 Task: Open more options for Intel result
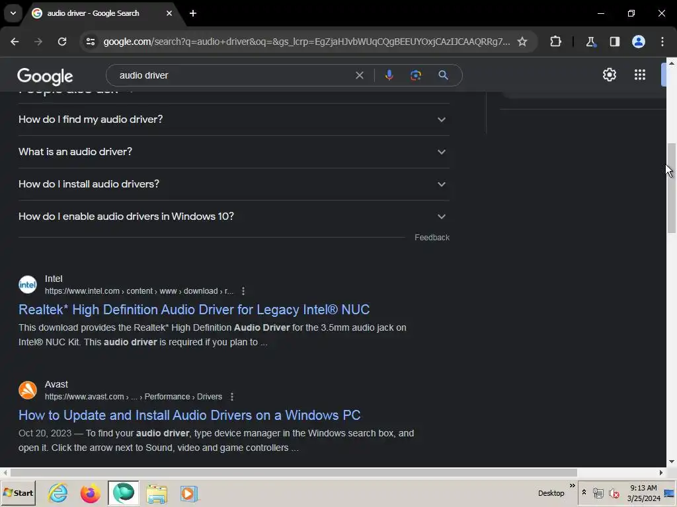pyautogui.click(x=243, y=291)
